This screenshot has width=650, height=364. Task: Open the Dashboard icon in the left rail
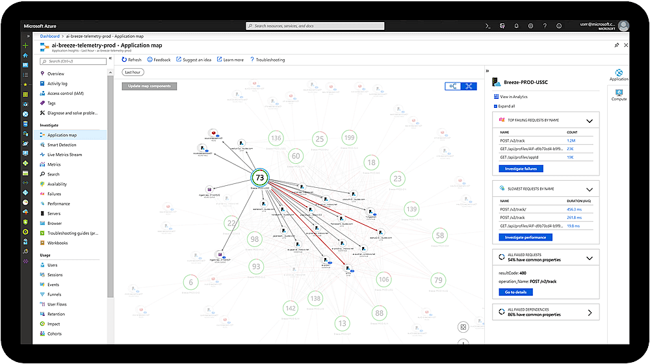[25, 65]
